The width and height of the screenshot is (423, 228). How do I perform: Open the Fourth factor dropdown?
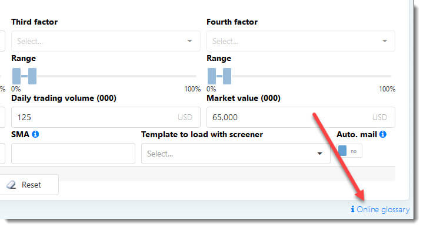pos(301,41)
